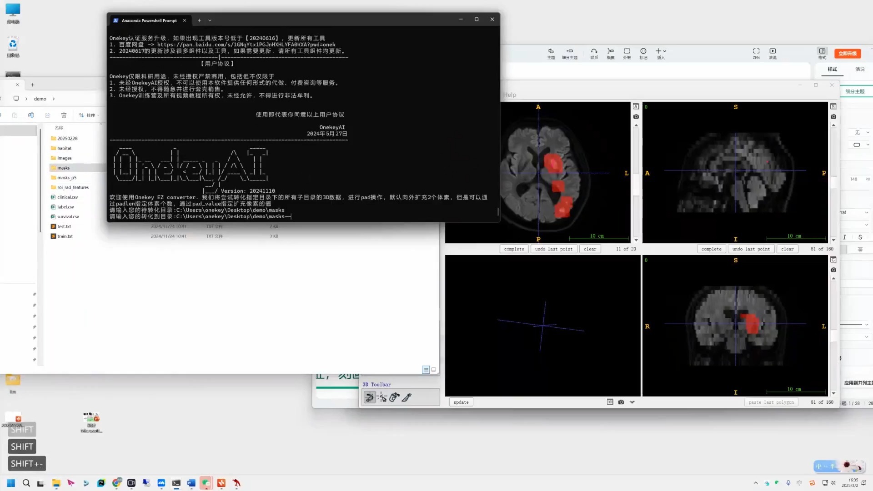Click 'paste last polygon' button
This screenshot has height=491, width=873.
[x=771, y=402]
